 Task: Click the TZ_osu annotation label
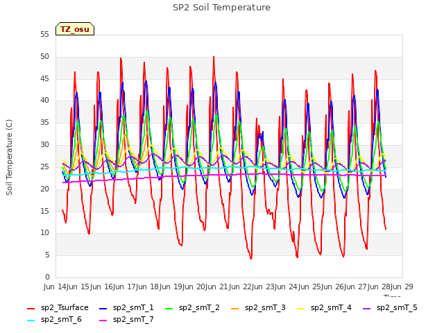click(75, 29)
